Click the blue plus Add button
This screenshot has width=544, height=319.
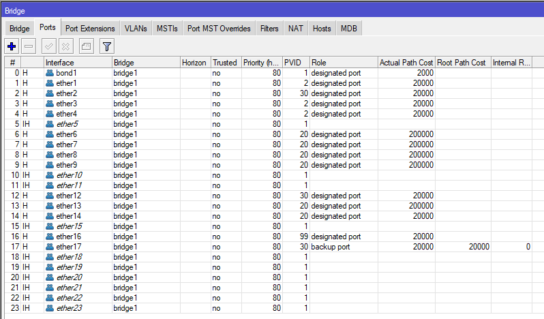coord(12,46)
